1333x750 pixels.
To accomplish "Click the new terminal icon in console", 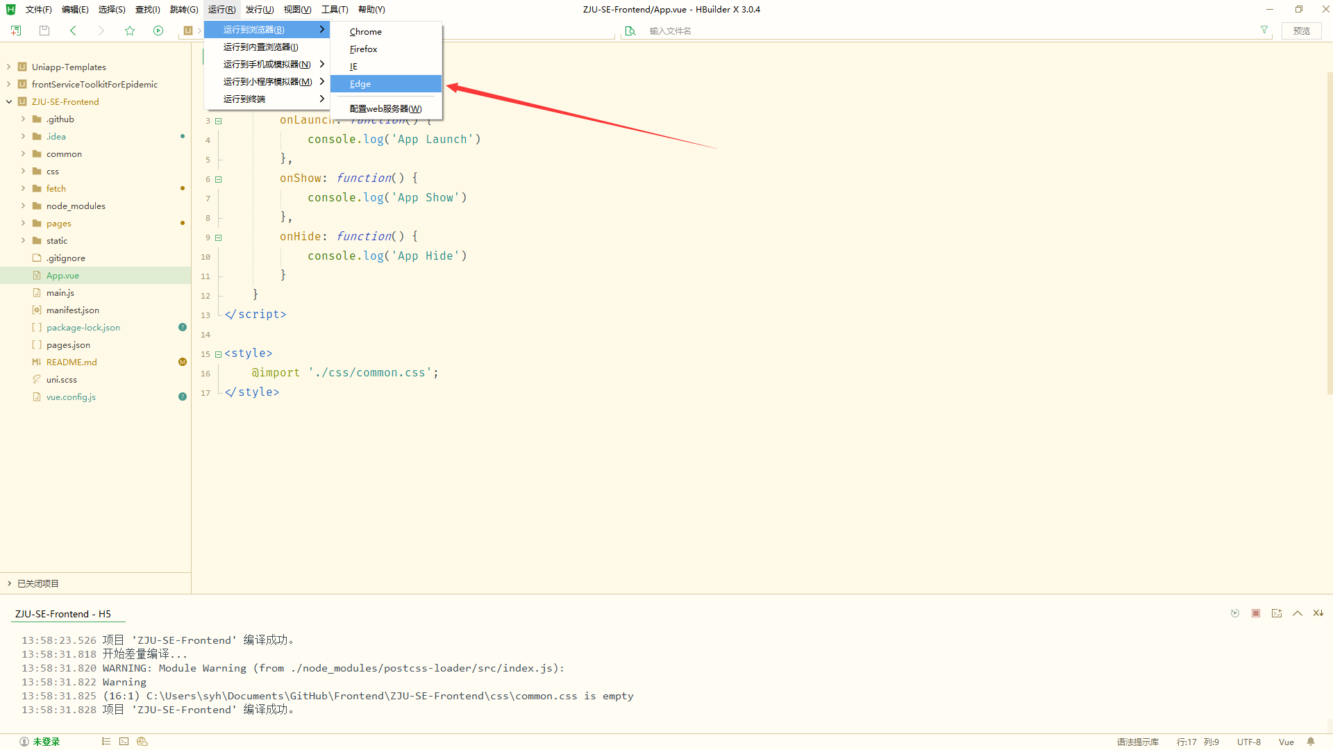I will [x=1277, y=613].
